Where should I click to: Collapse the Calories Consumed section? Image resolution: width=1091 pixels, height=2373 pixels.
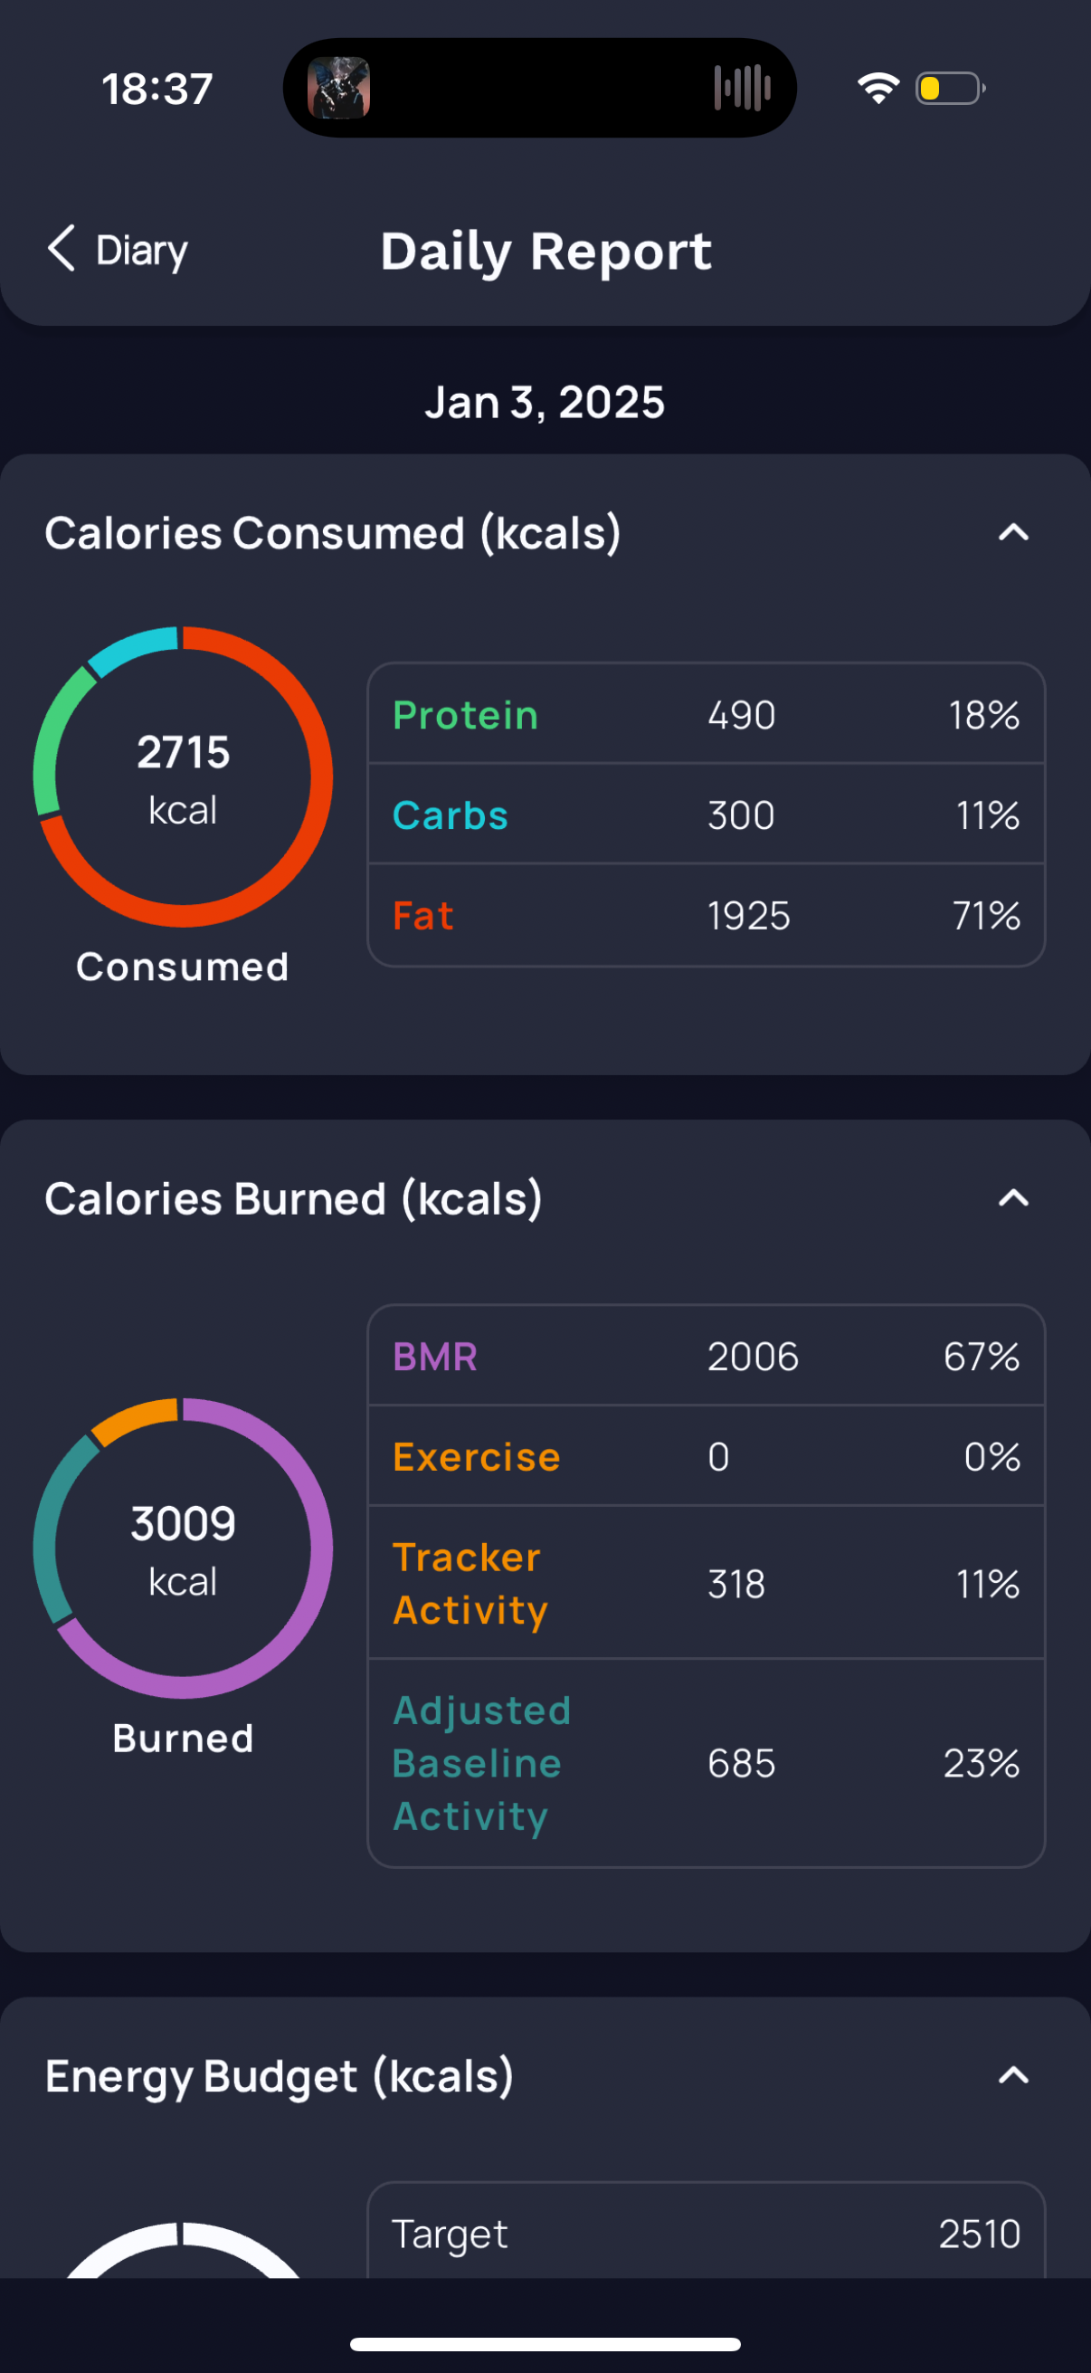[1014, 533]
